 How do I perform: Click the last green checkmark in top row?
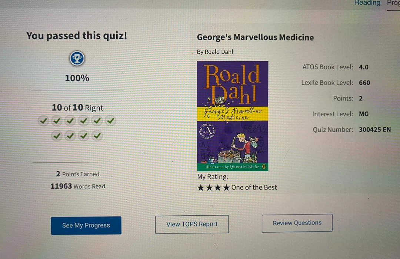tap(110, 120)
